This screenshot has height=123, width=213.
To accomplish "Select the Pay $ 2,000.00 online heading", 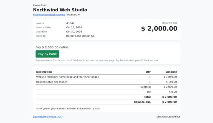I will [x=52, y=47].
